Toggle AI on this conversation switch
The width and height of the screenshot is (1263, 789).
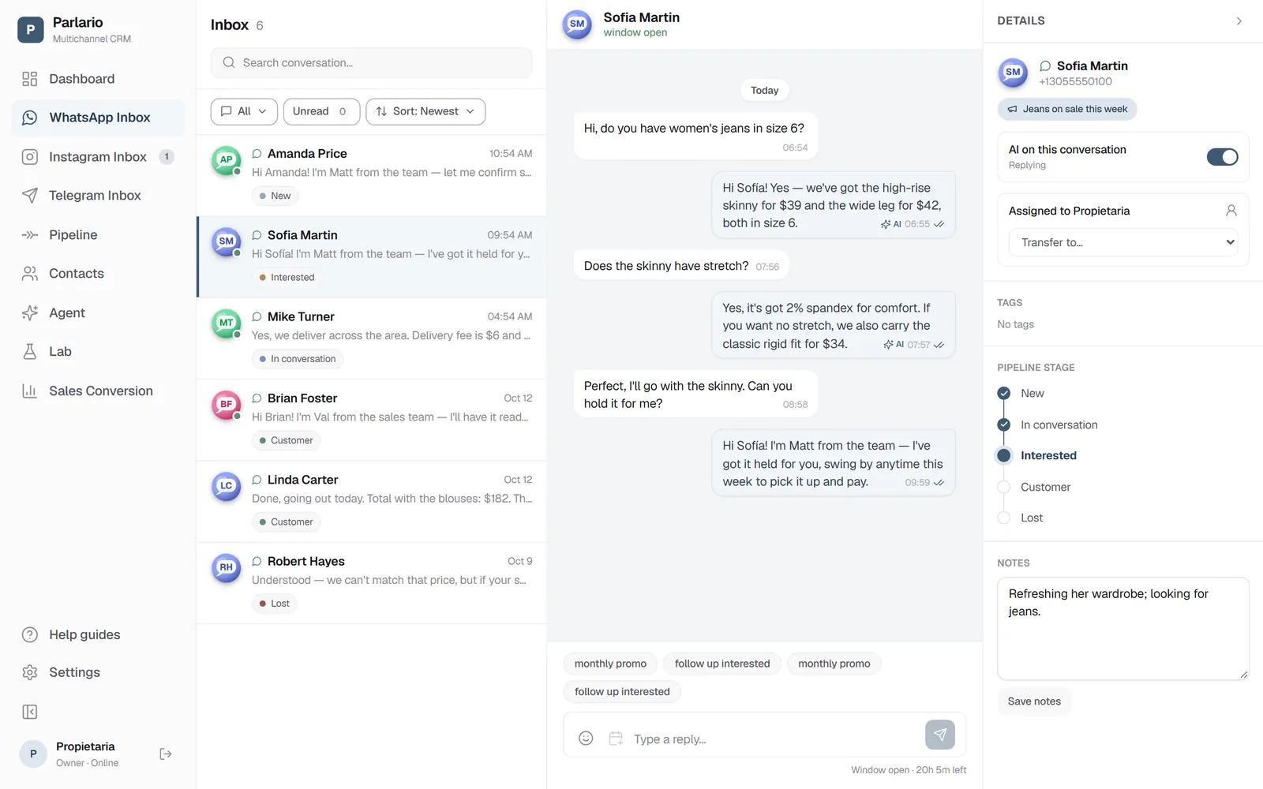coord(1222,157)
